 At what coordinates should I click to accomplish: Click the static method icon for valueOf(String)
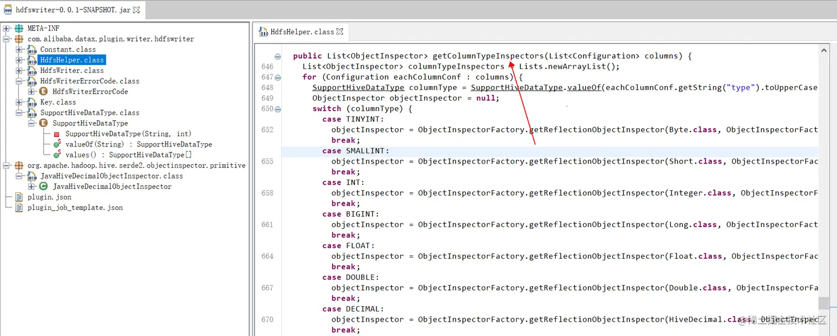coord(56,144)
